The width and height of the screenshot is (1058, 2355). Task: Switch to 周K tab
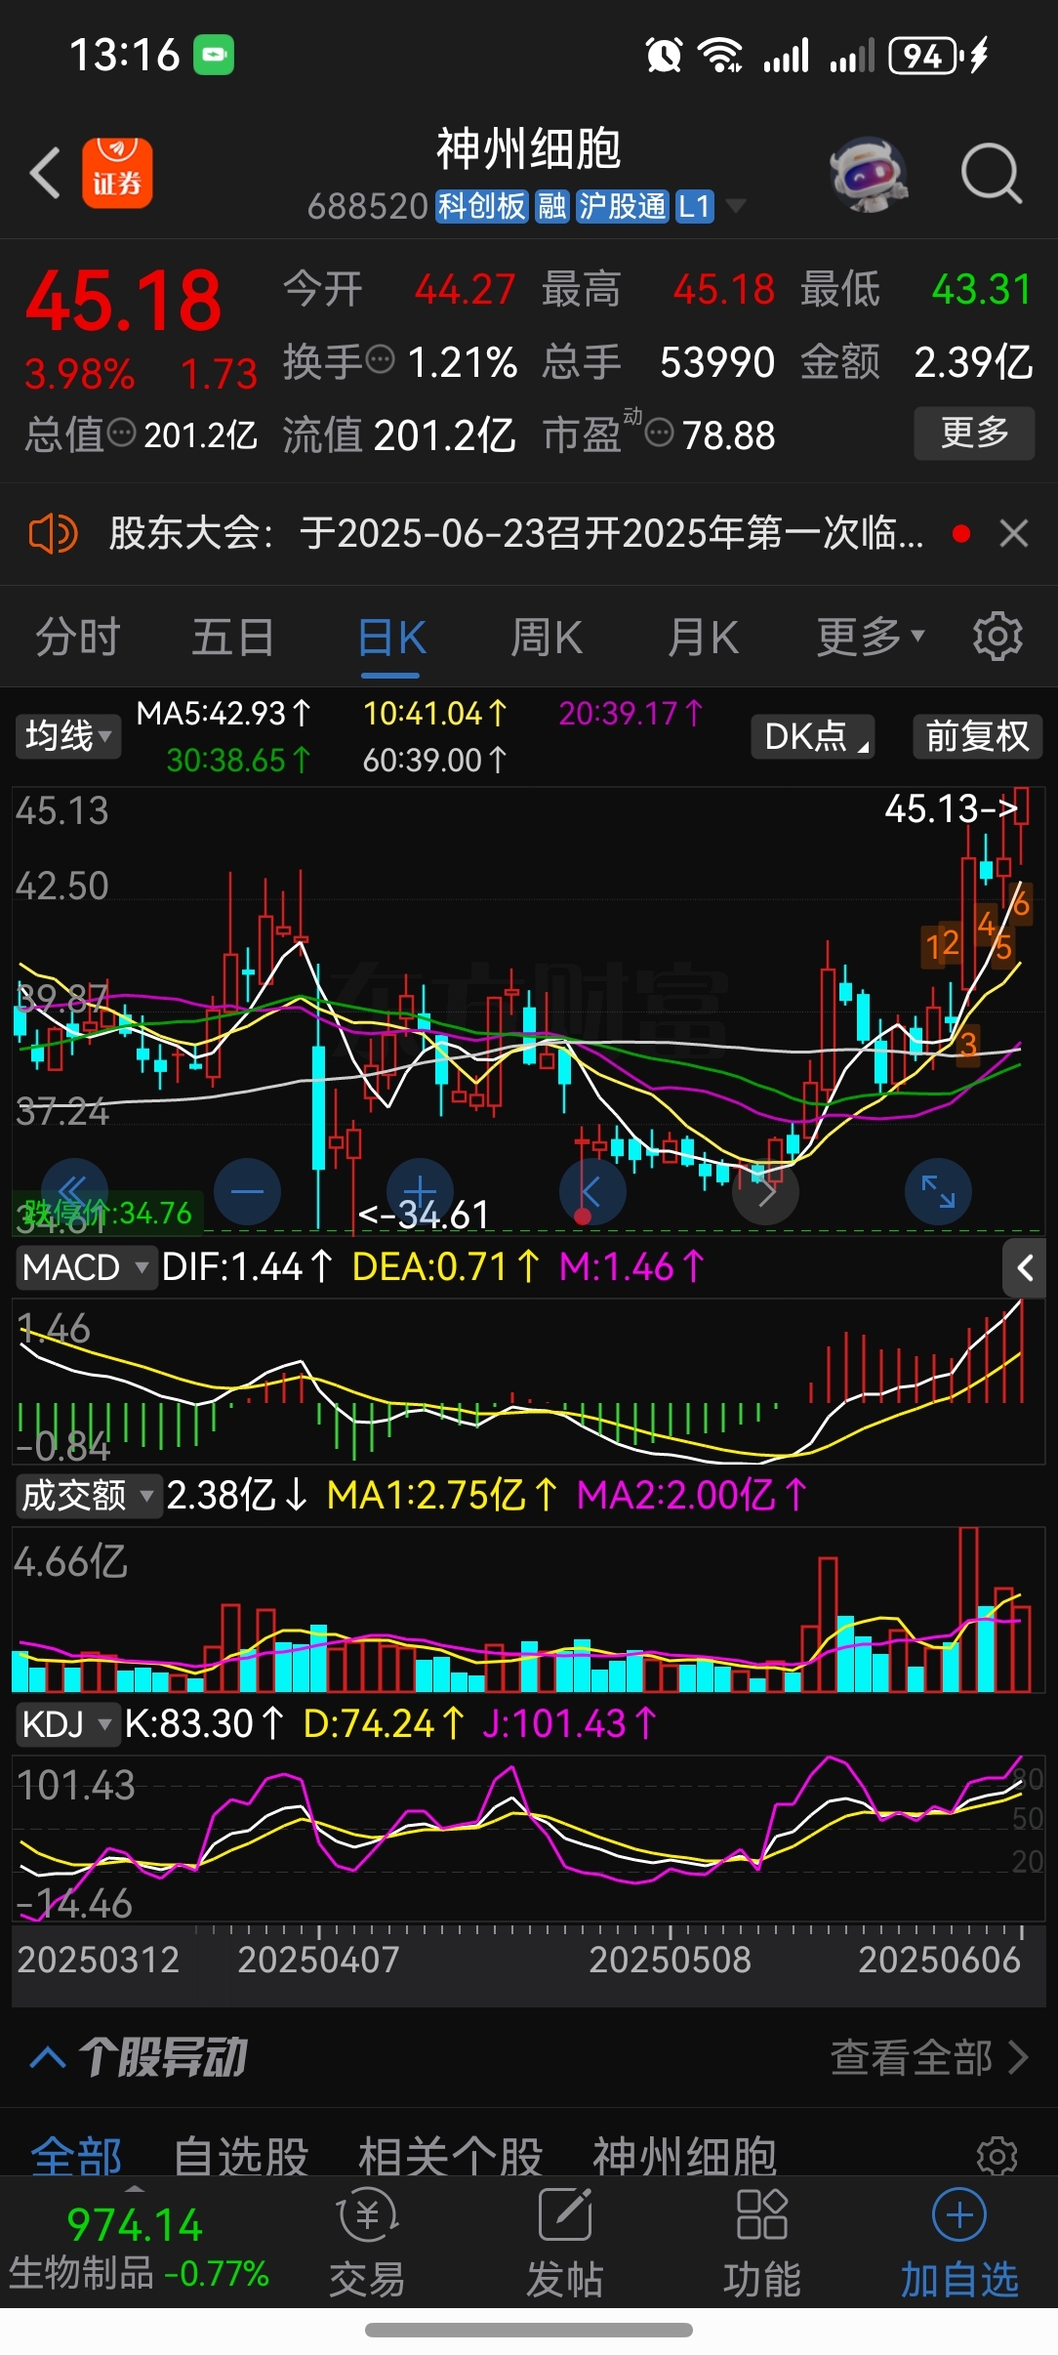pos(547,637)
